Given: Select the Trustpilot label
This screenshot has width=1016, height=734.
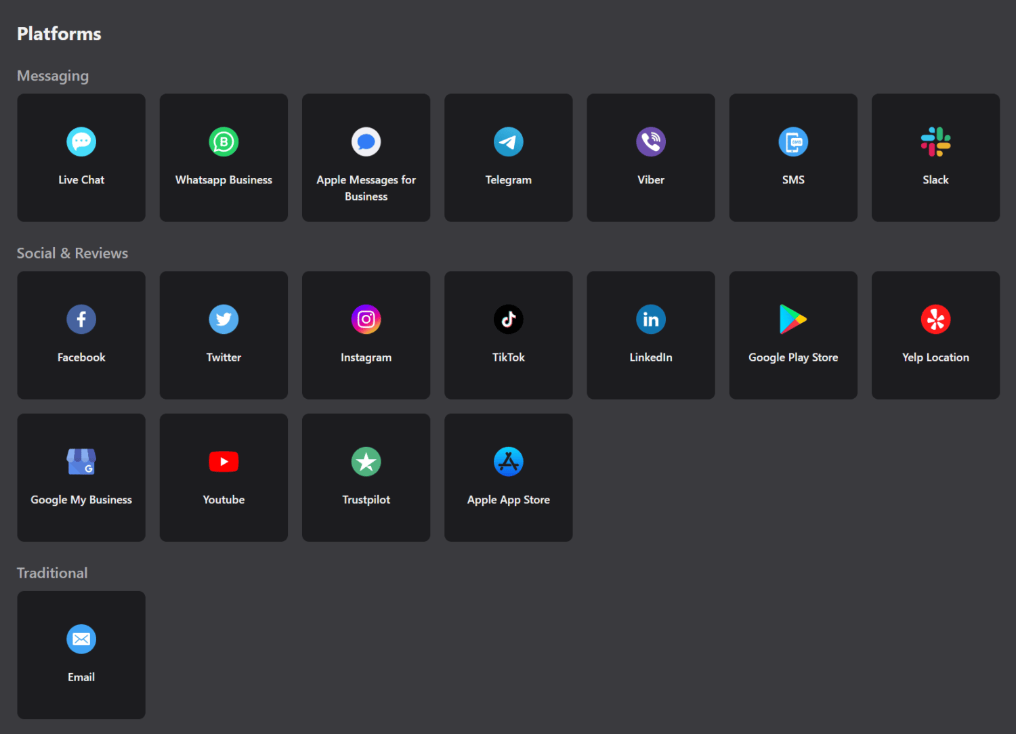Looking at the screenshot, I should [366, 500].
